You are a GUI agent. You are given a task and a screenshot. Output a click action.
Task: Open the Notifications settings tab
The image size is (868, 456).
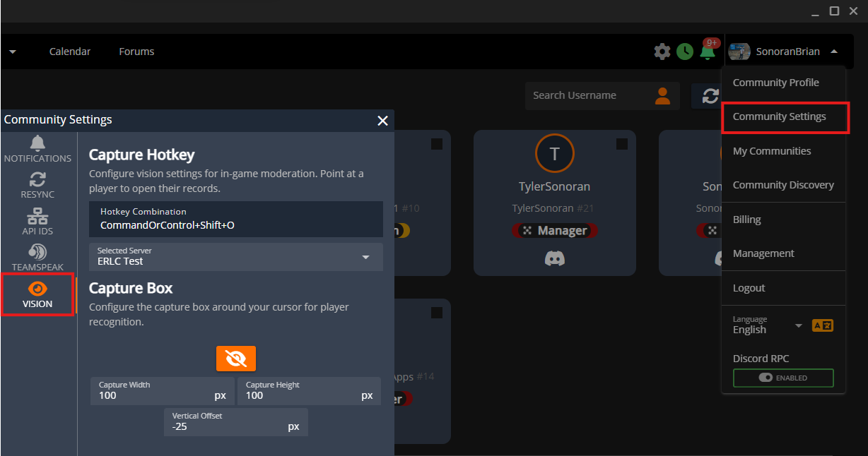coord(37,149)
